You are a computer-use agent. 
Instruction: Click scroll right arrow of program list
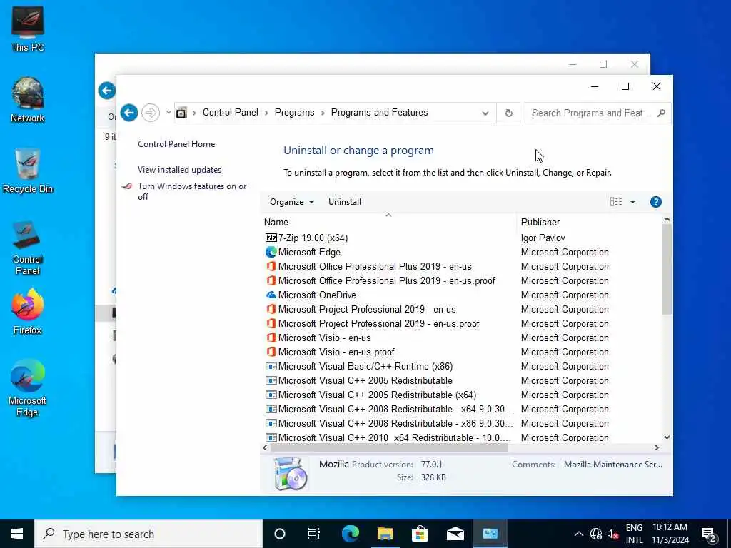[657, 448]
